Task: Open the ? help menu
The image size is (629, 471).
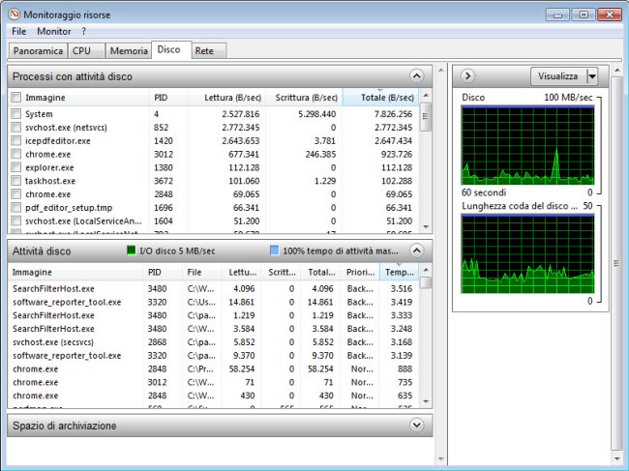Action: pyautogui.click(x=83, y=31)
